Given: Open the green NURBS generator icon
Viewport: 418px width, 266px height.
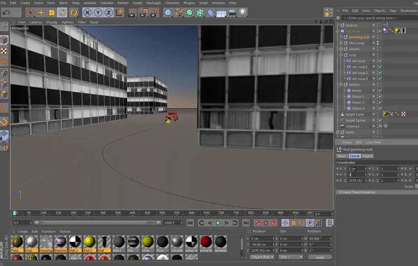Looking at the screenshot, I should [x=189, y=13].
